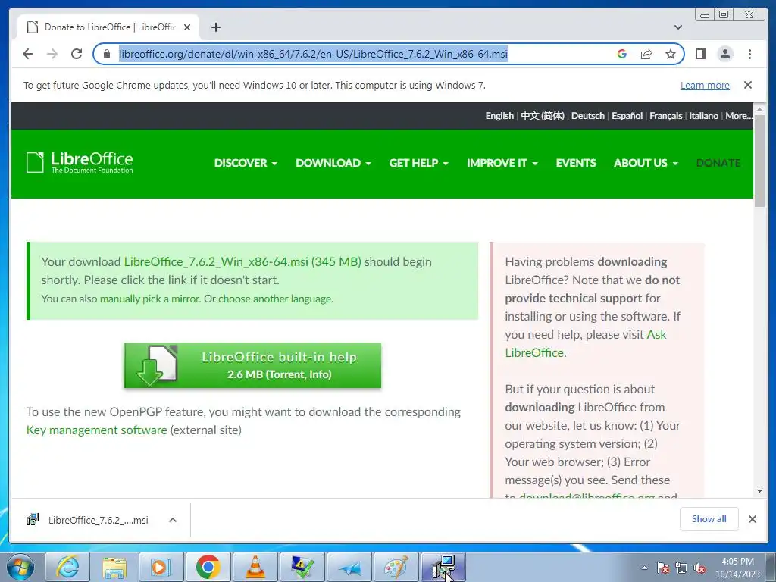Reload the current page
The height and width of the screenshot is (582, 776).
click(x=77, y=54)
